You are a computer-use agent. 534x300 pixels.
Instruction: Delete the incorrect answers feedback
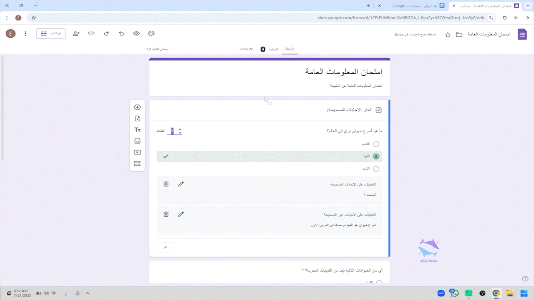click(x=166, y=214)
